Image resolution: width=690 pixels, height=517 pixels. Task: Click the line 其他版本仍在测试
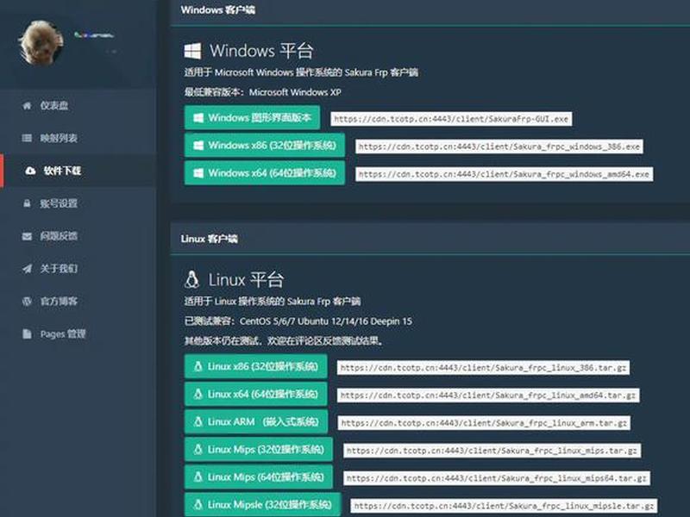pos(283,341)
